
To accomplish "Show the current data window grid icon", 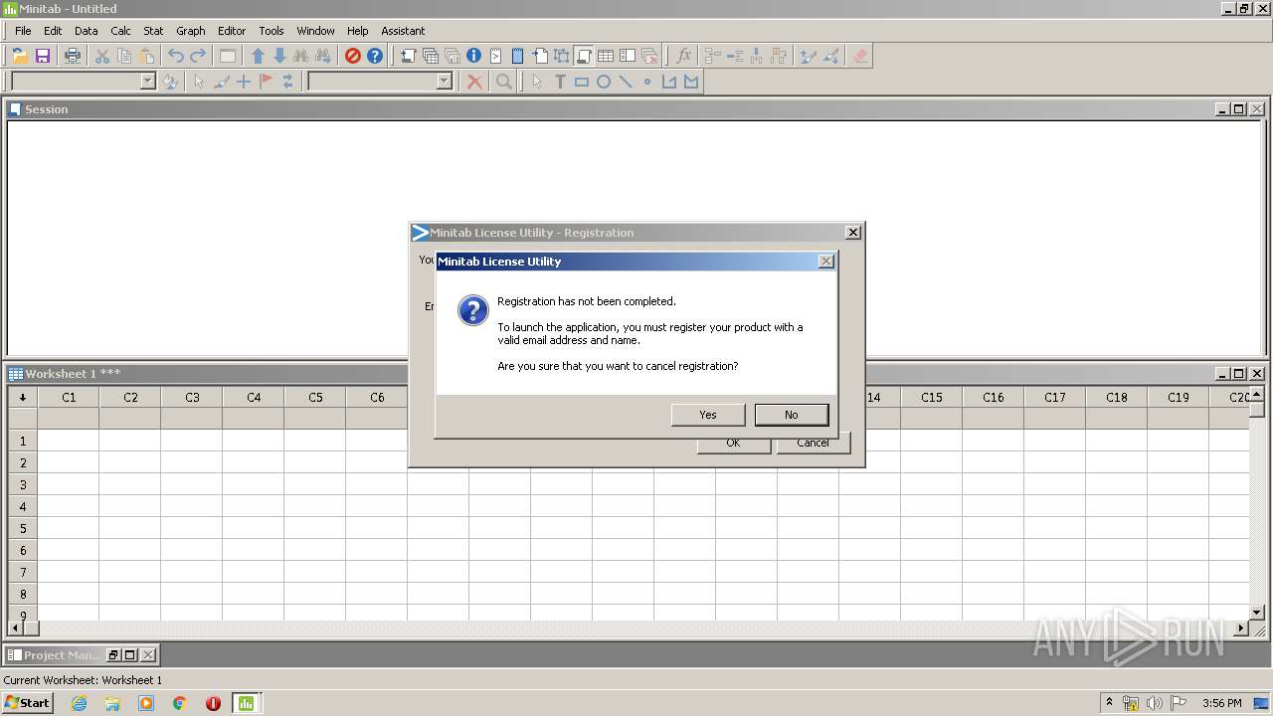I will click(x=605, y=56).
